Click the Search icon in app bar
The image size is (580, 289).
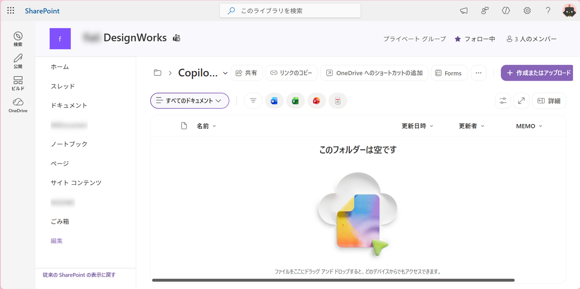18,39
